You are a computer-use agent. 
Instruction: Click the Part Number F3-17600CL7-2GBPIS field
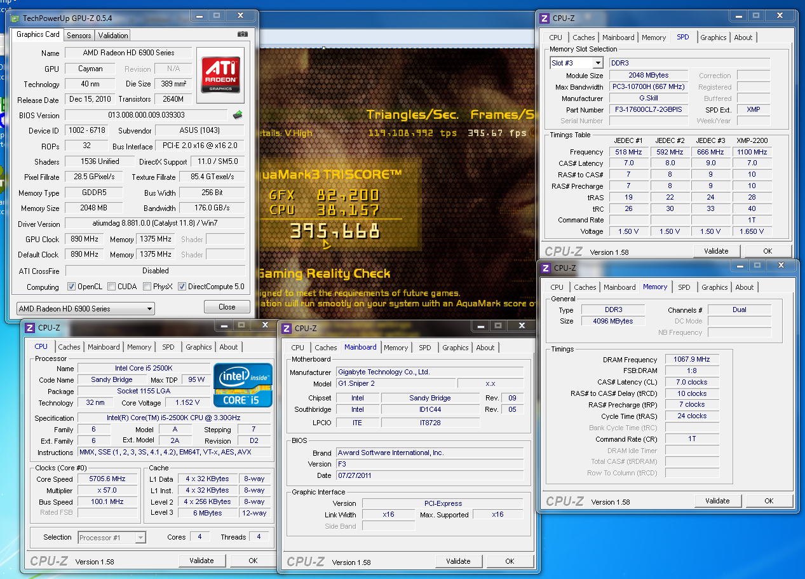[649, 109]
